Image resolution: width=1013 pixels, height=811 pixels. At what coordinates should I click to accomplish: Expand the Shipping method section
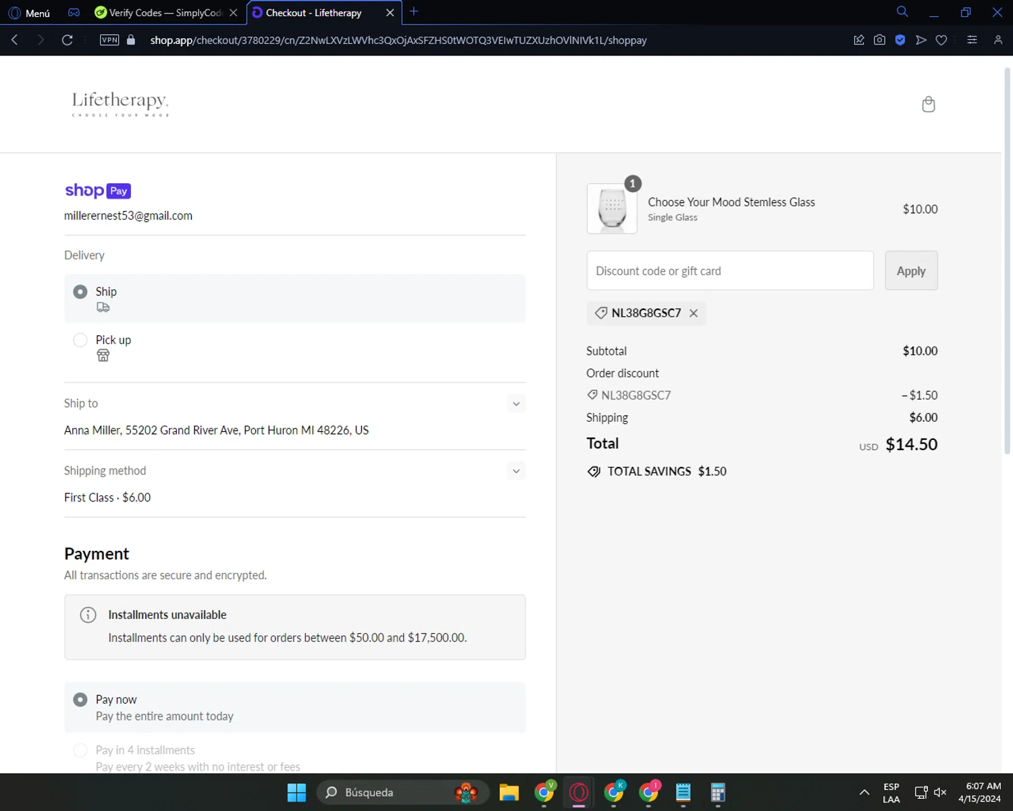[516, 471]
